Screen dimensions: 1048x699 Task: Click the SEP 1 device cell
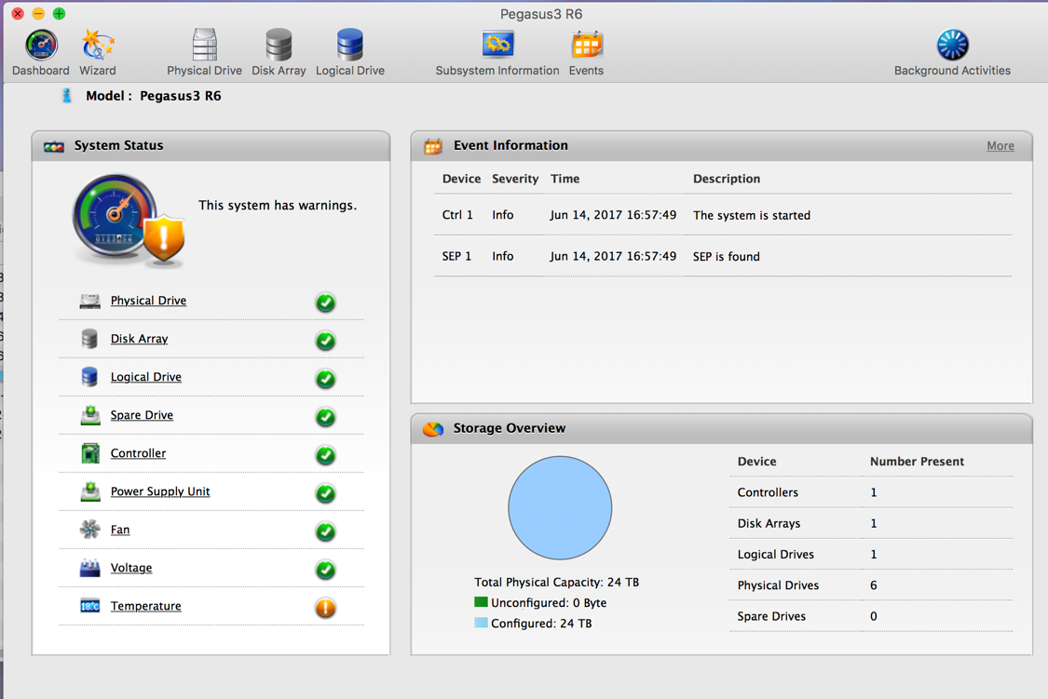(456, 256)
